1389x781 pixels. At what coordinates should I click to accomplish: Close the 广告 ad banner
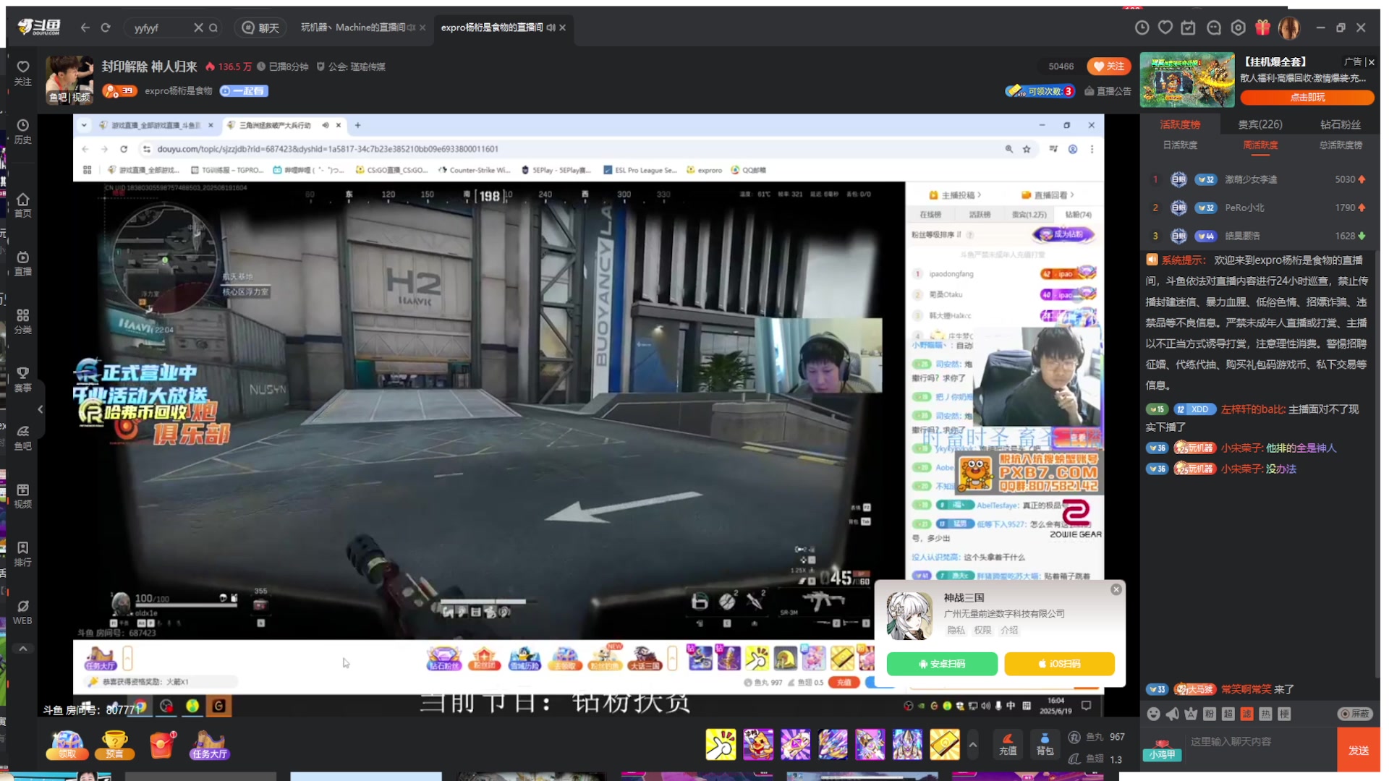[x=1371, y=62]
